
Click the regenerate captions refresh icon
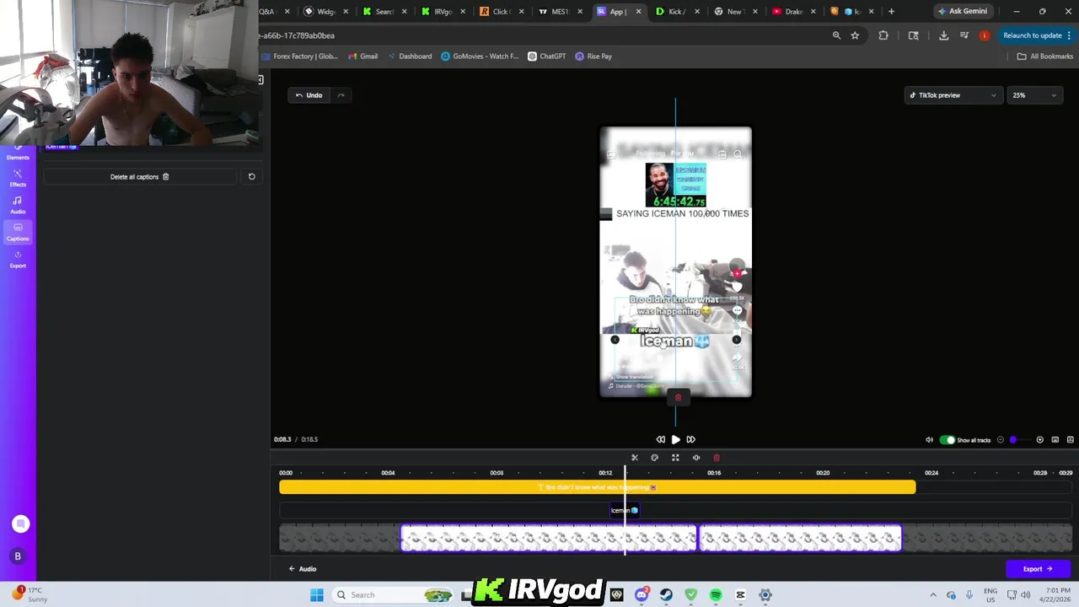point(251,176)
